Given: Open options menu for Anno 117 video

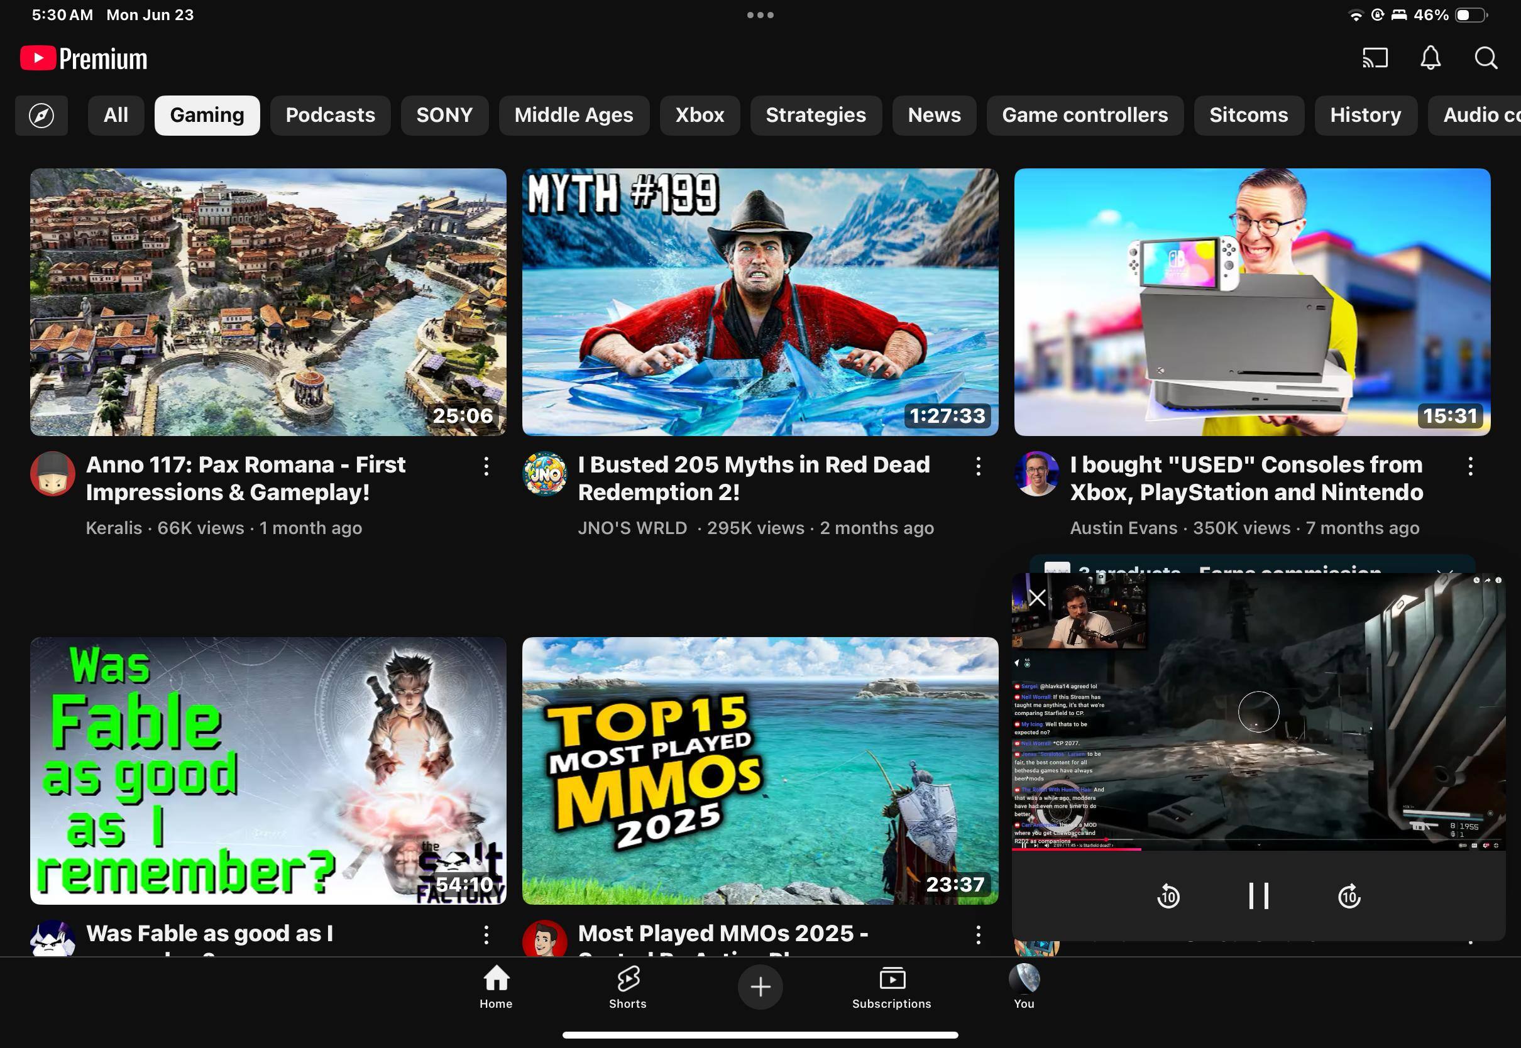Looking at the screenshot, I should [x=486, y=467].
